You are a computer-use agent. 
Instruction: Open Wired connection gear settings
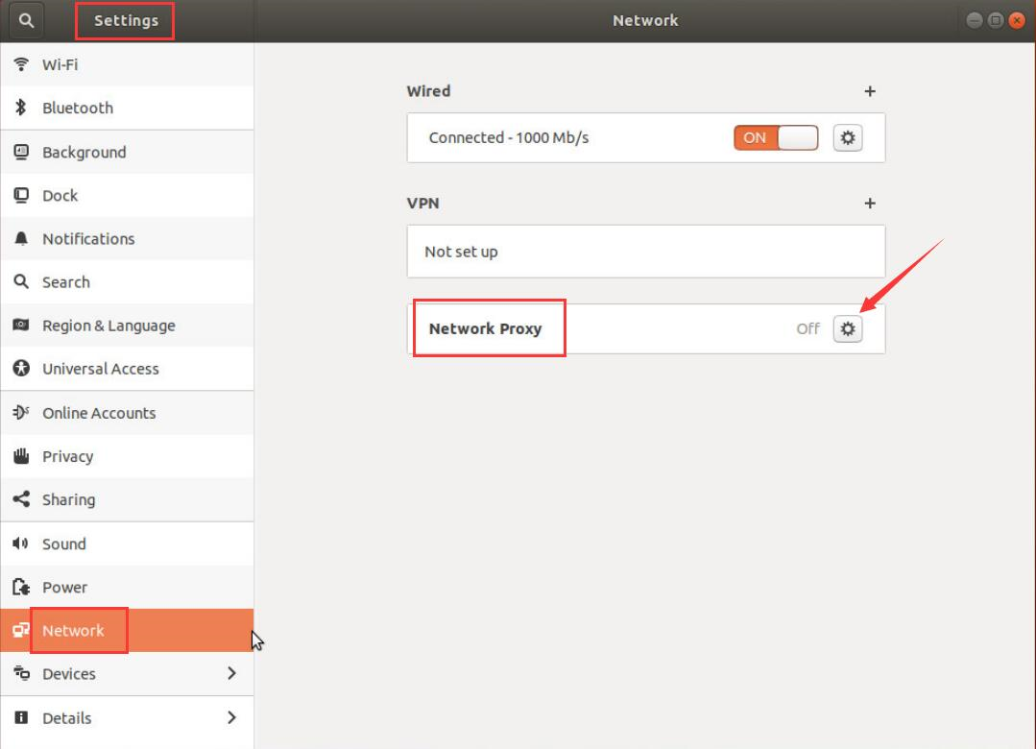(x=847, y=137)
